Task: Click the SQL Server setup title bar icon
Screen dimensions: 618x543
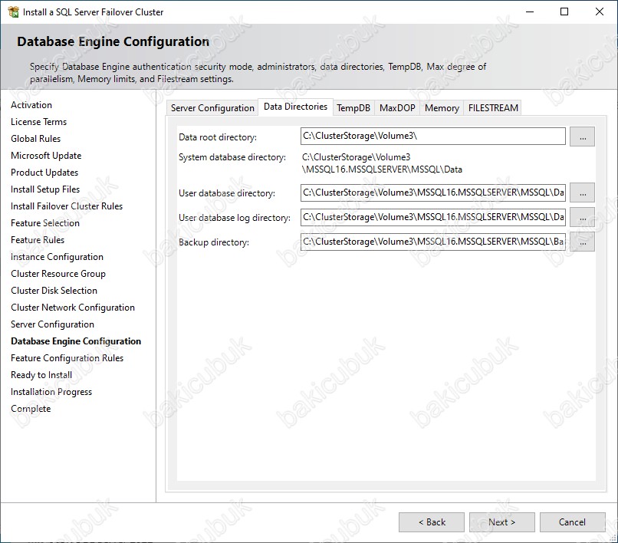Action: (13, 12)
